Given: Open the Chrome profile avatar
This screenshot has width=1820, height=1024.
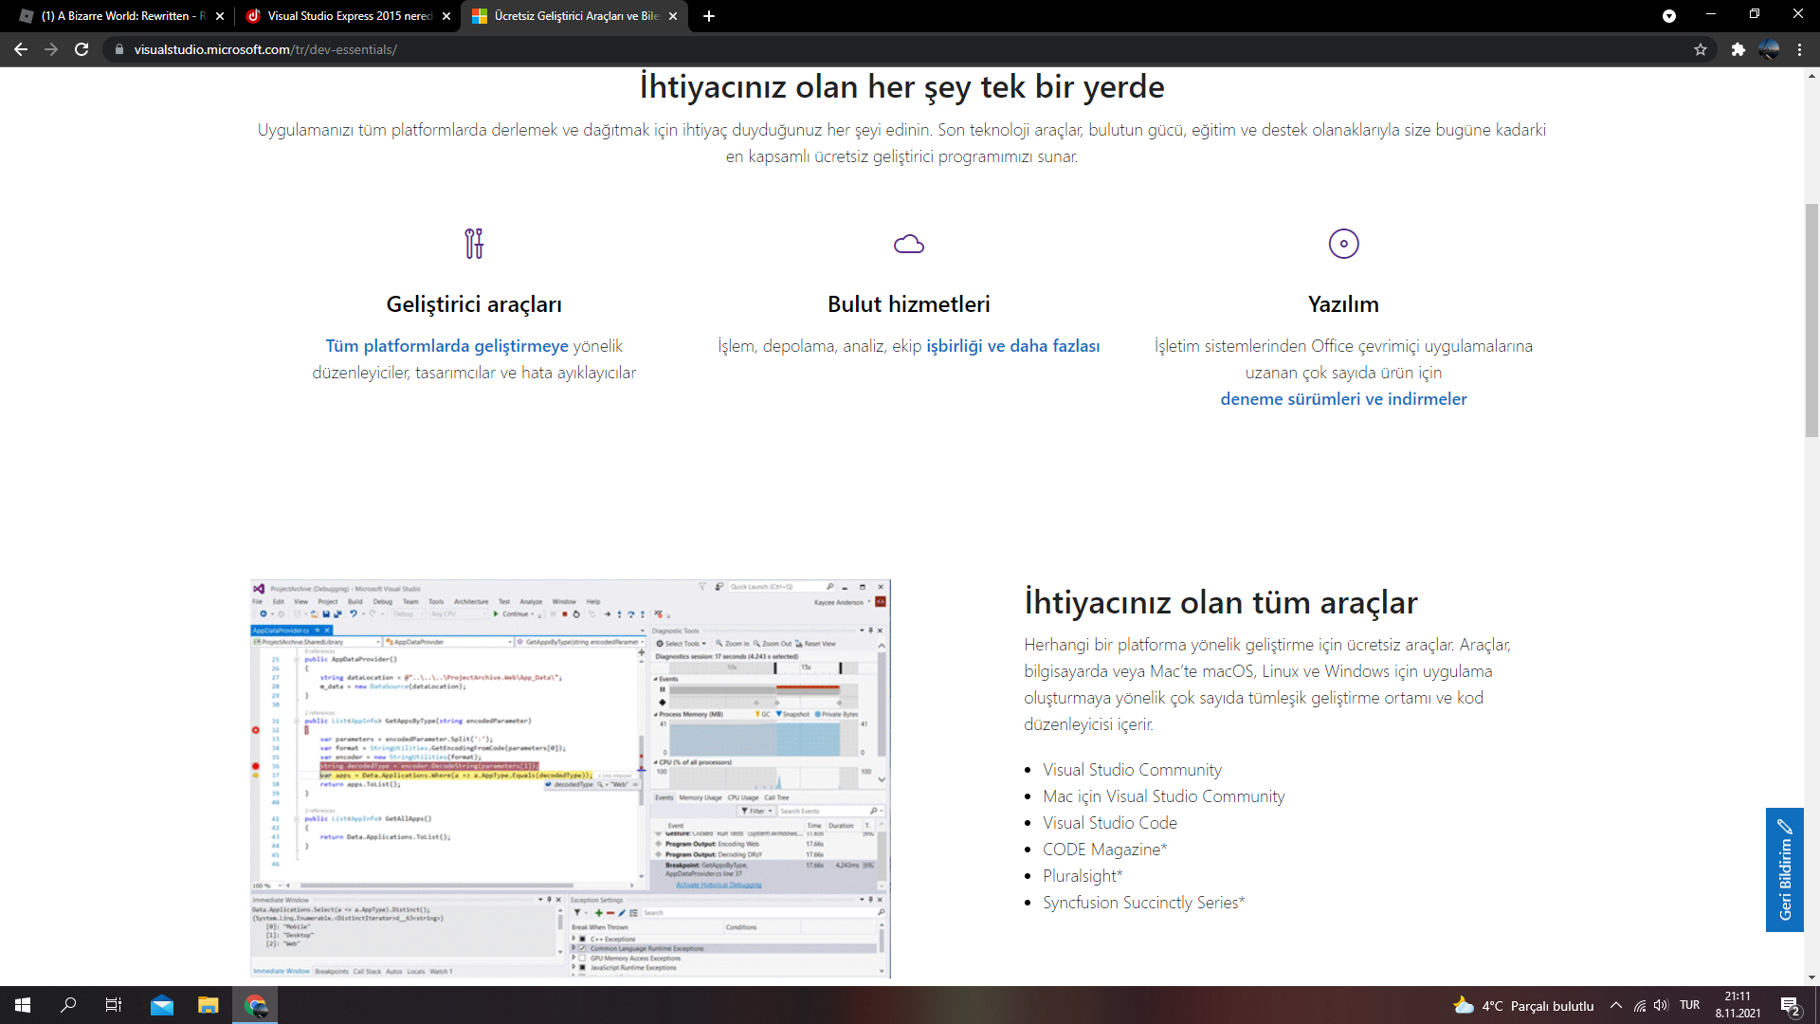Looking at the screenshot, I should (x=1769, y=49).
